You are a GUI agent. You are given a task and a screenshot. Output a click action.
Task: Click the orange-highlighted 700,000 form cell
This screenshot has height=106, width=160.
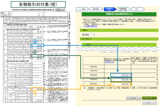tap(37, 89)
